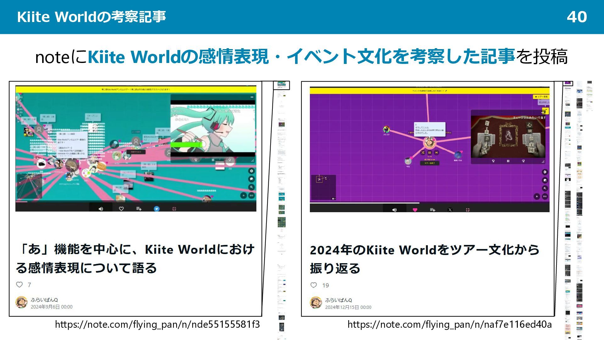Screen dimensions: 604x340
Task: Click the slide title Kiite Worldの考察記事
Action: click(x=92, y=17)
